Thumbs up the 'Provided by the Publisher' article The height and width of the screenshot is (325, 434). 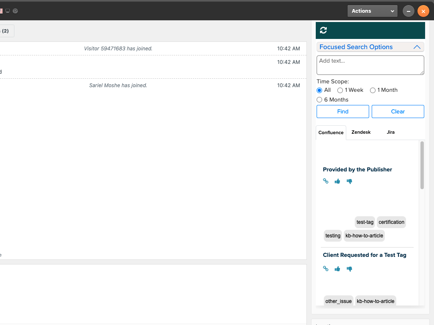337,181
